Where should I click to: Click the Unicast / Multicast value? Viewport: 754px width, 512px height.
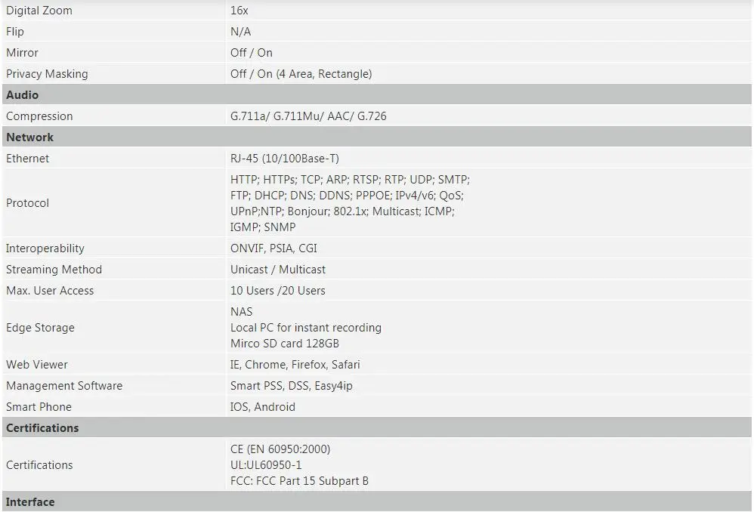point(278,270)
